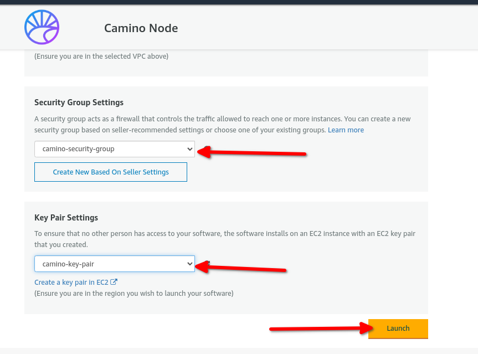Open the Learn more link

click(346, 130)
